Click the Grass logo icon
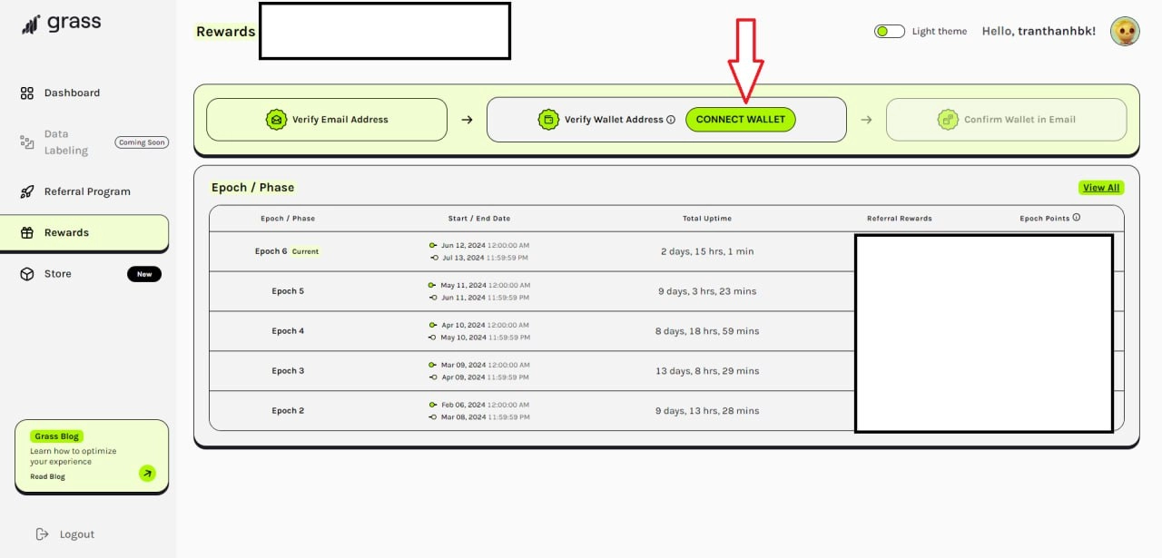The width and height of the screenshot is (1162, 558). coord(31,24)
